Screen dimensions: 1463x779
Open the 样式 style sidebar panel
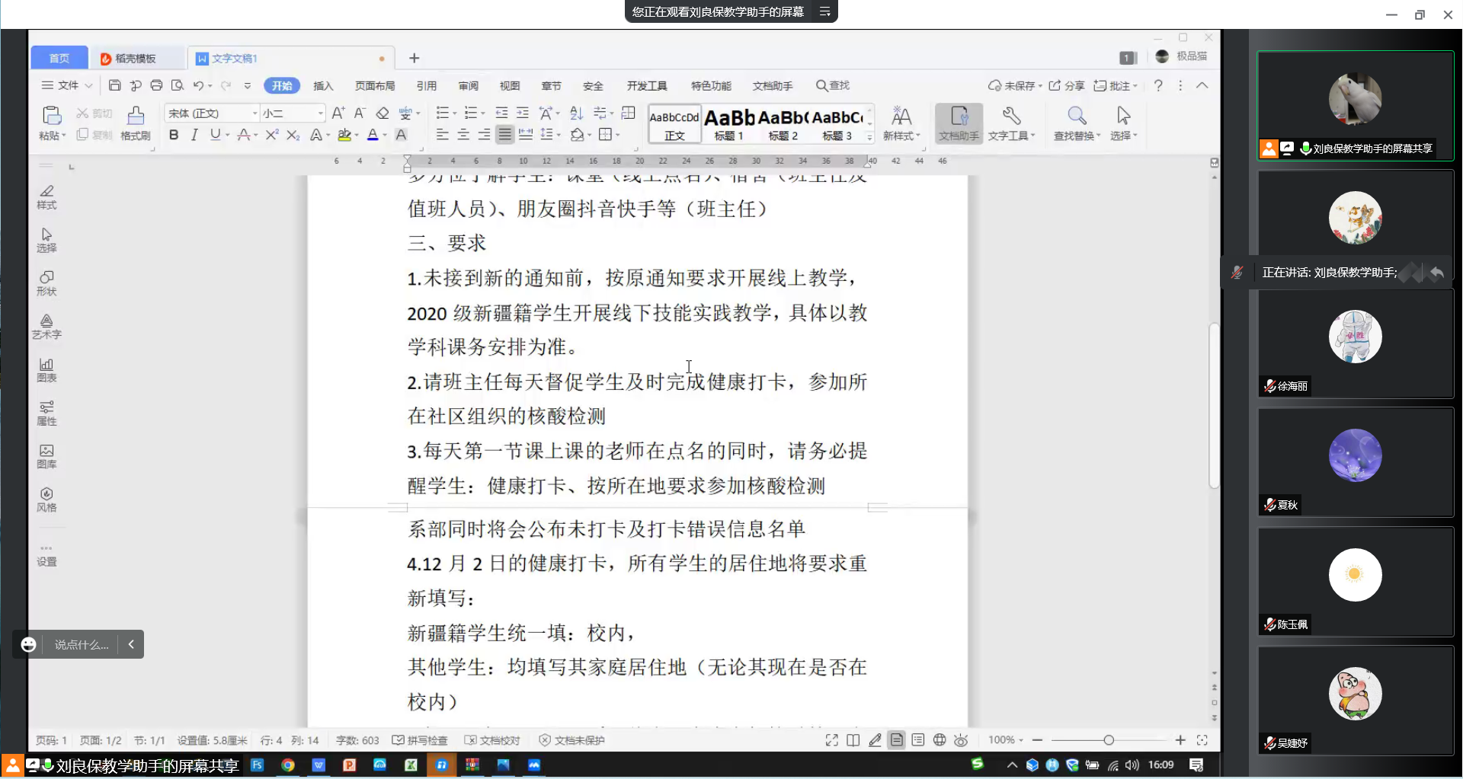tap(46, 197)
